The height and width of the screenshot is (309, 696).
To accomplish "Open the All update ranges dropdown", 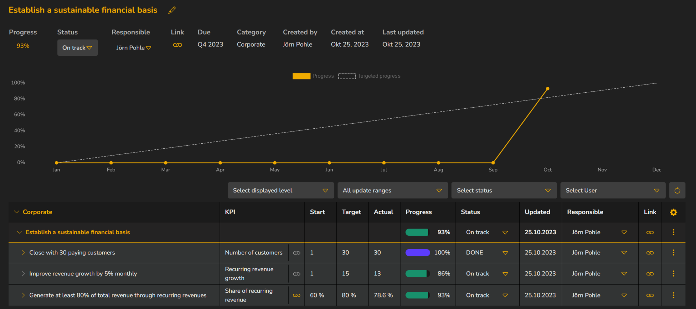I will (x=393, y=190).
